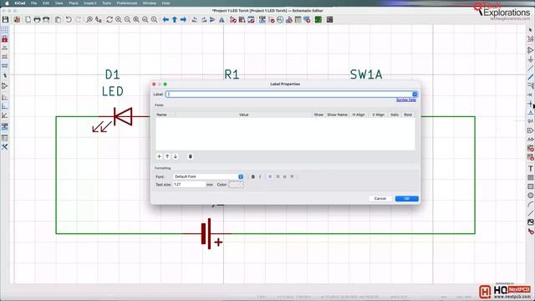The width and height of the screenshot is (535, 301).
Task: Select the Delete tool on right toolbar
Action: [x=531, y=232]
